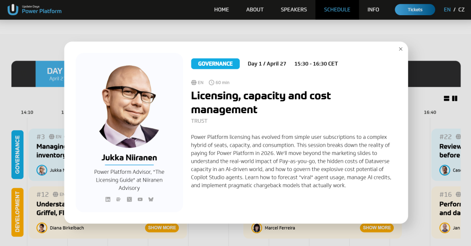Screen dimensions: 471x246
Task: Switch schedule to horizontal rows view
Action: click(447, 98)
